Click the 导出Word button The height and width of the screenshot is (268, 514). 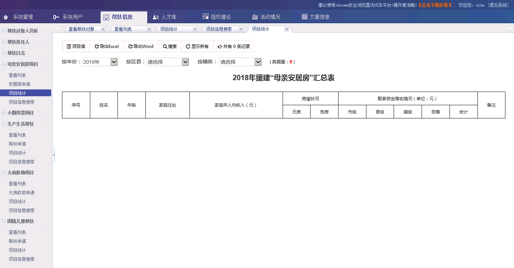pos(141,47)
